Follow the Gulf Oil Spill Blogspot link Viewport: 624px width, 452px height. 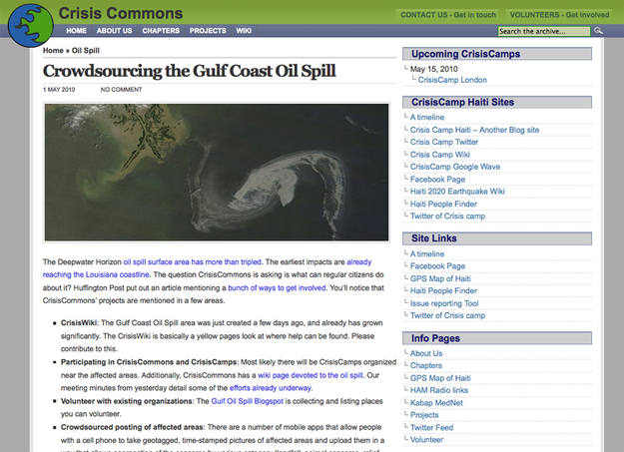[248, 401]
